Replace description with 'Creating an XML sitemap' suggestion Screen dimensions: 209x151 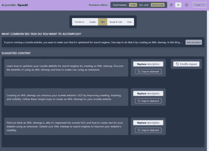pyautogui.click(x=148, y=93)
